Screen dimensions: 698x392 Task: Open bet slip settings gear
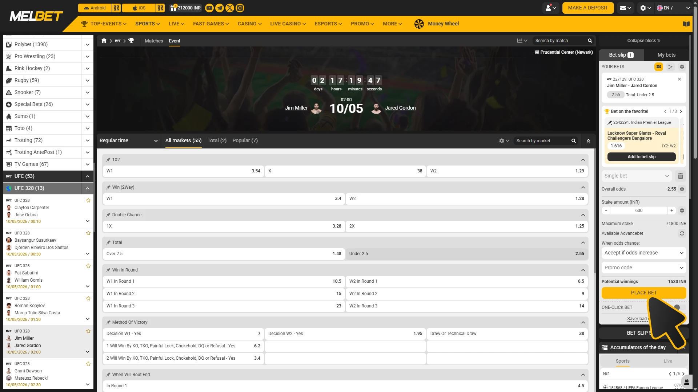tap(682, 67)
